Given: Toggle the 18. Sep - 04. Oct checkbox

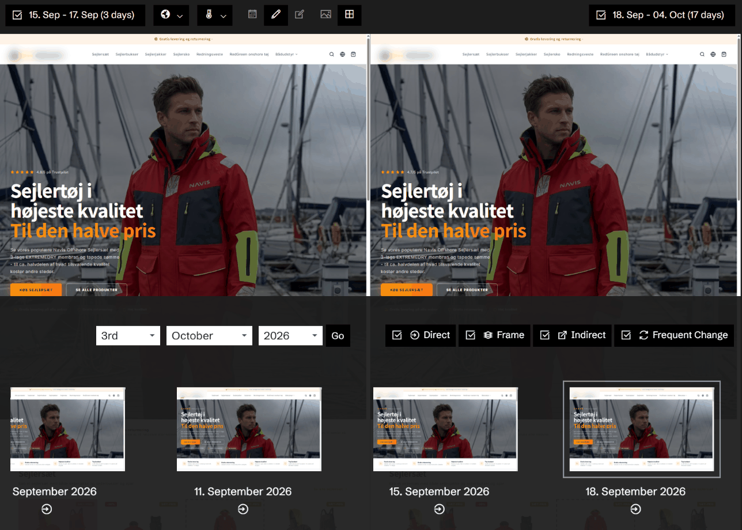Looking at the screenshot, I should [601, 15].
